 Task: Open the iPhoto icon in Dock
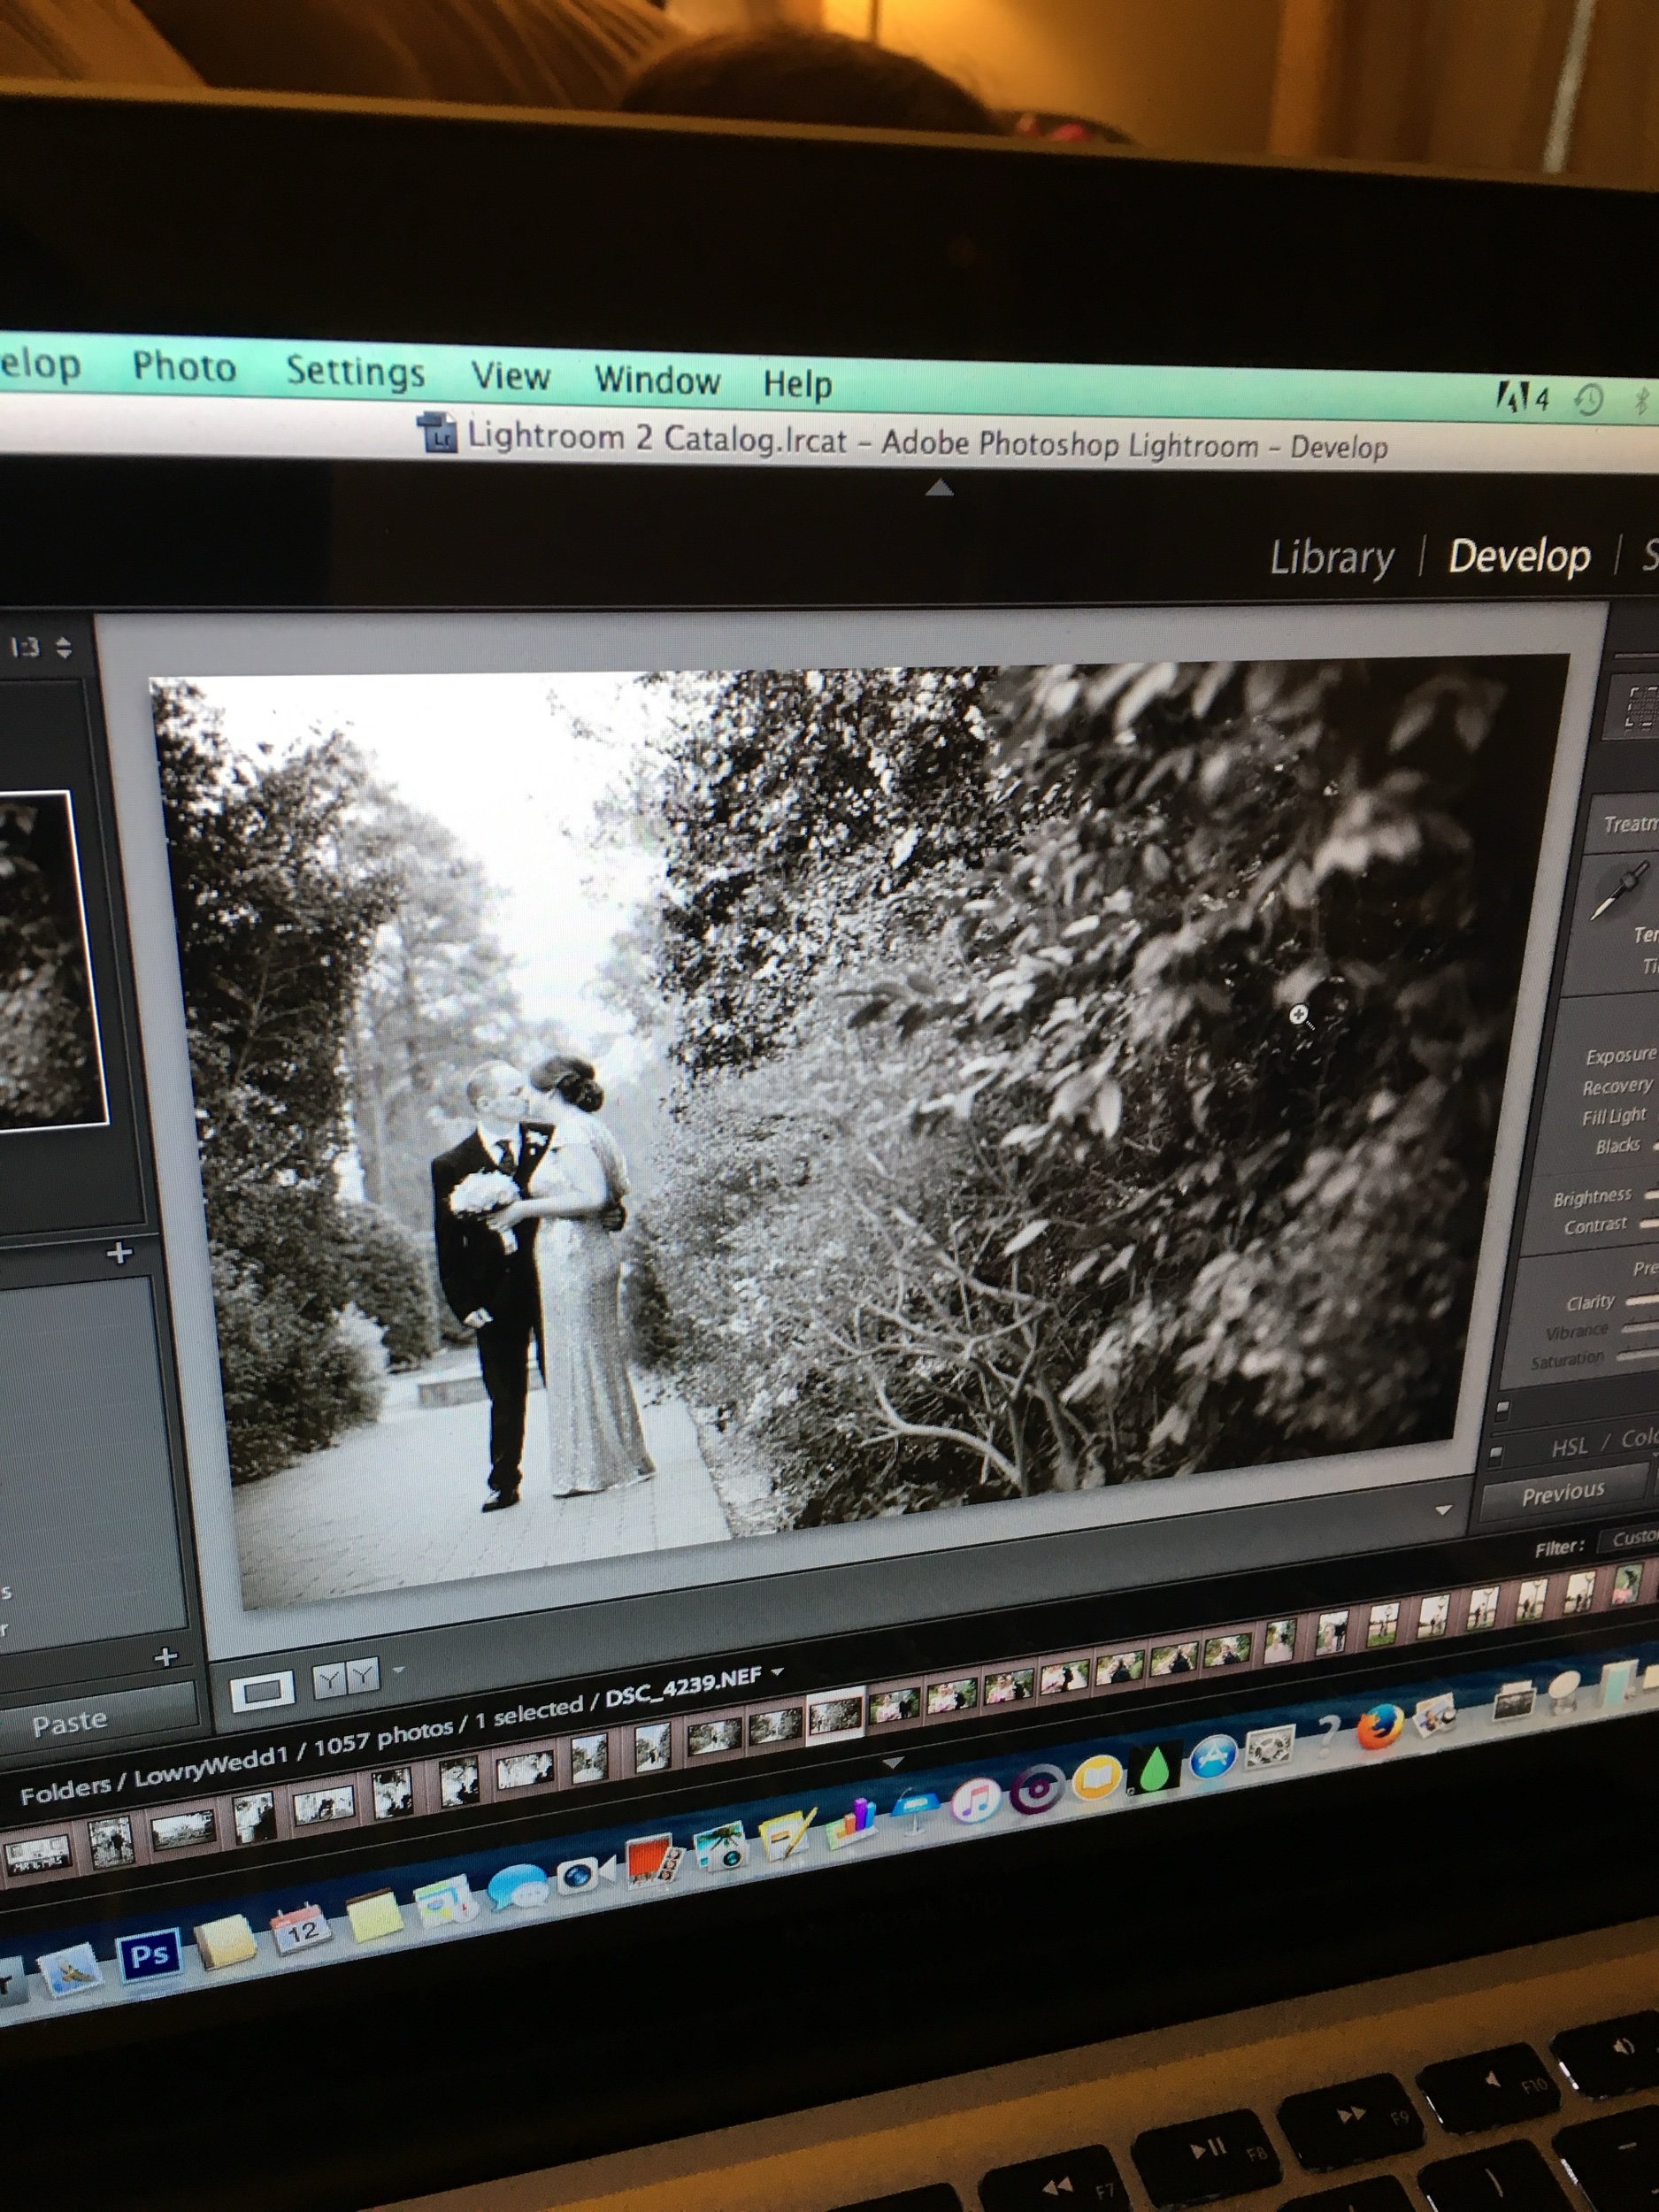coord(722,1848)
